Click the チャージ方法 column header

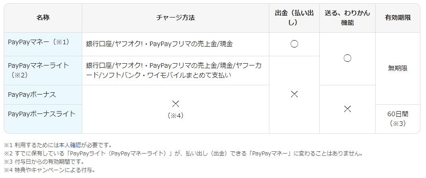pyautogui.click(x=176, y=18)
